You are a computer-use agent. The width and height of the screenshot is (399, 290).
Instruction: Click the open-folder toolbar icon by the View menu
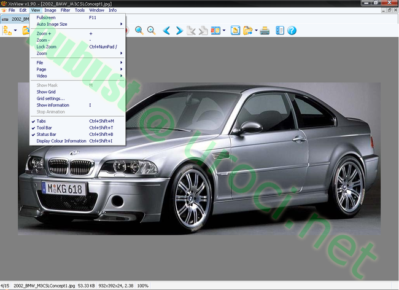pyautogui.click(x=26, y=31)
